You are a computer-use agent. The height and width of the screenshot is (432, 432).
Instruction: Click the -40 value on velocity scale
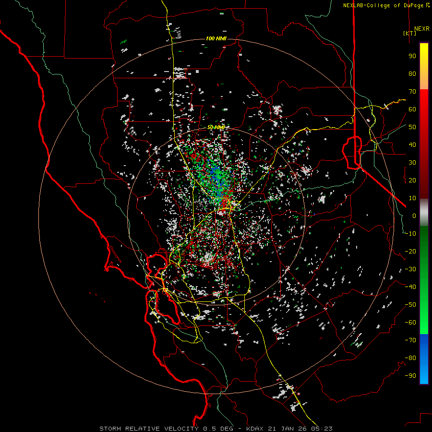click(x=410, y=287)
